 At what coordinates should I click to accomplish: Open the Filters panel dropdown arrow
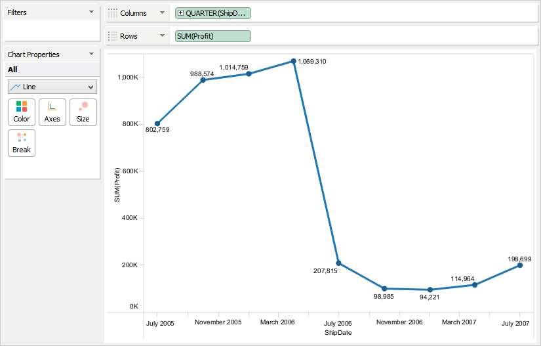point(91,12)
